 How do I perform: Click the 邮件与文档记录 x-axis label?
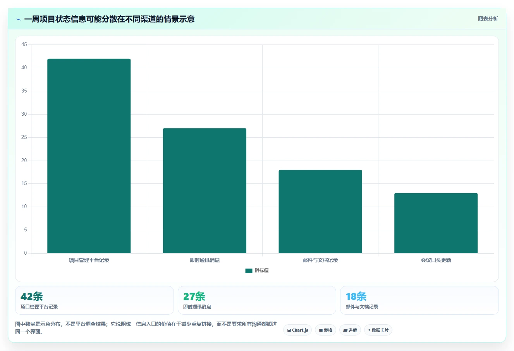coord(320,260)
